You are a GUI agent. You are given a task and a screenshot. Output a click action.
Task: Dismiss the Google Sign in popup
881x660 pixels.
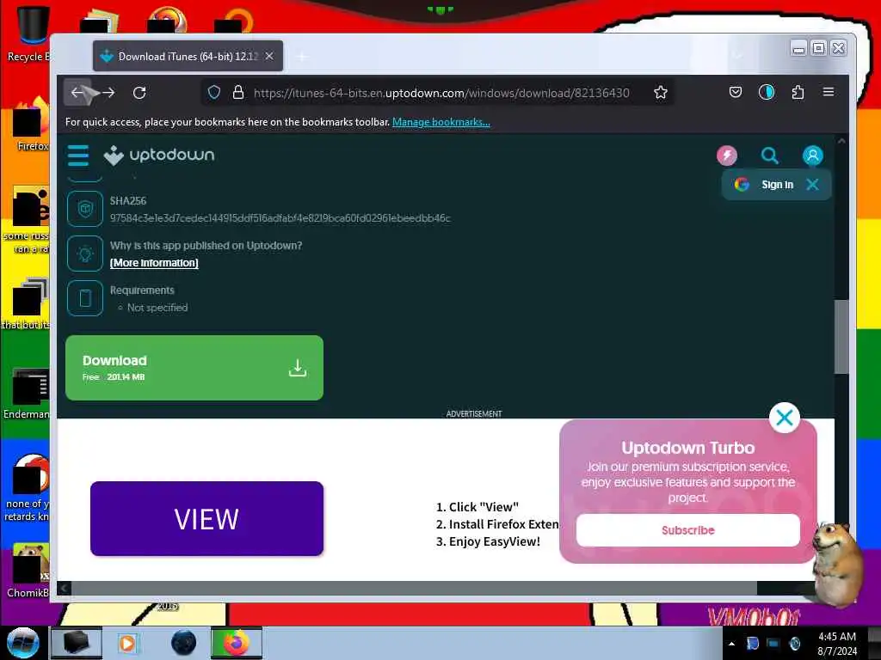point(812,185)
